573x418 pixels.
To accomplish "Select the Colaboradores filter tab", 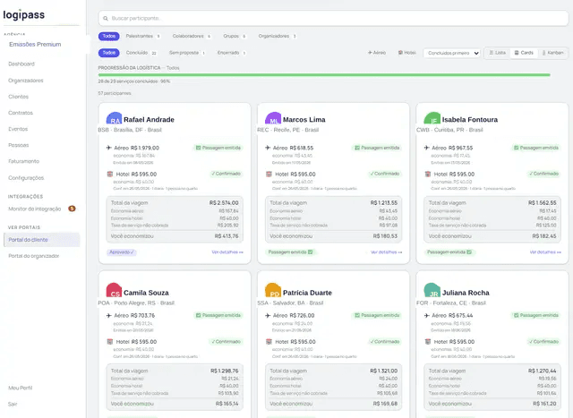I will point(192,36).
